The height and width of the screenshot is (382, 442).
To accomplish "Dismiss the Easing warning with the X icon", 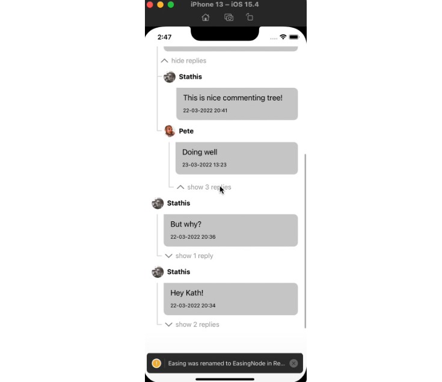I will 293,363.
